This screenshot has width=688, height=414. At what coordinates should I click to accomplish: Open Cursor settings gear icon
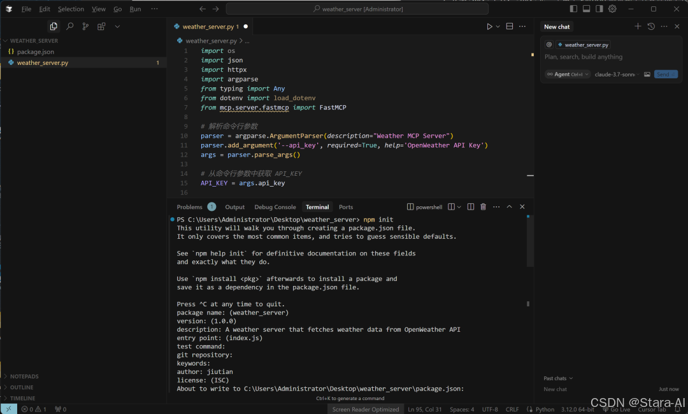tap(613, 9)
